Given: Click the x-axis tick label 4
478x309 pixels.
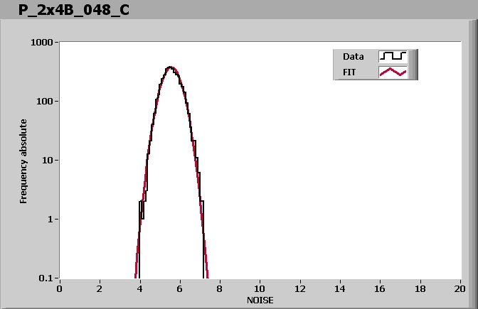Looking at the screenshot, I should click(x=140, y=288).
